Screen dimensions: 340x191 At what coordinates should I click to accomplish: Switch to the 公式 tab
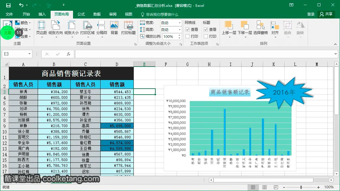click(x=81, y=14)
